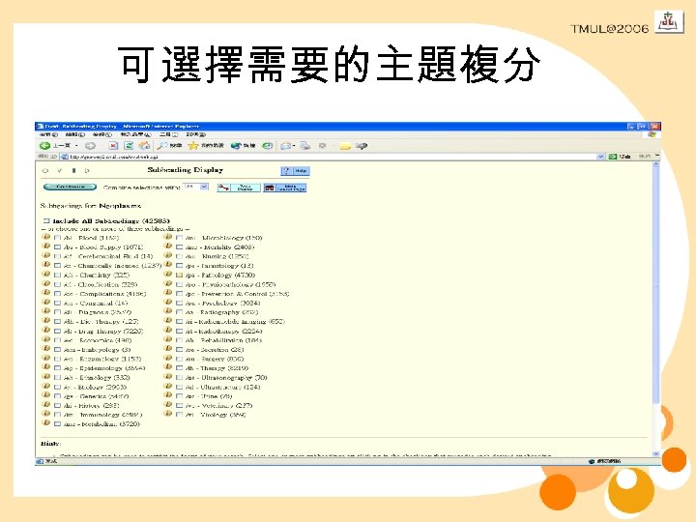The height and width of the screenshot is (522, 696).
Task: Open info icon for Metabolism subheading
Action: (x=45, y=423)
